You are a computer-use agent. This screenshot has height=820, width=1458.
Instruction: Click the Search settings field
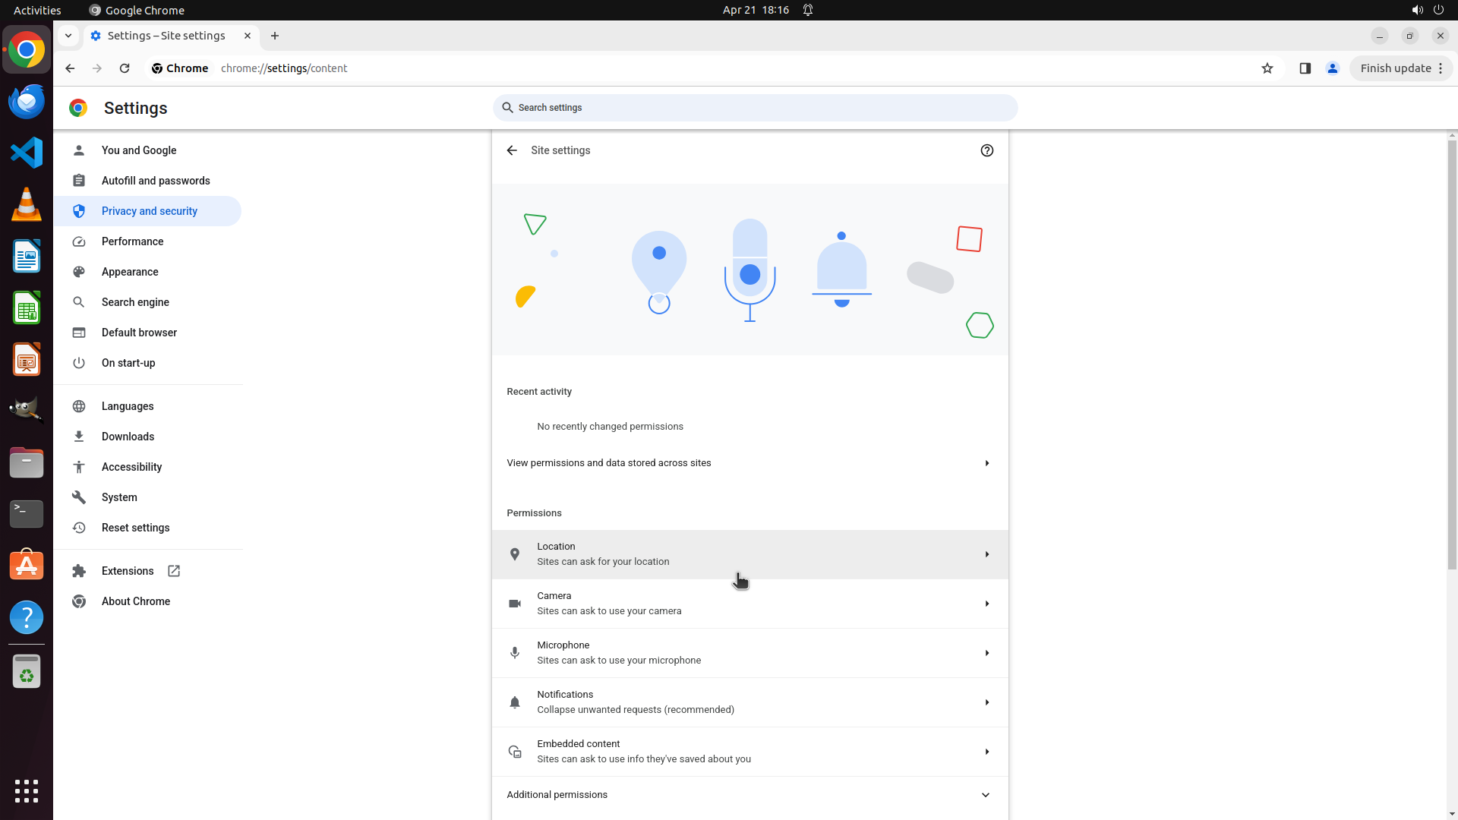pyautogui.click(x=755, y=108)
